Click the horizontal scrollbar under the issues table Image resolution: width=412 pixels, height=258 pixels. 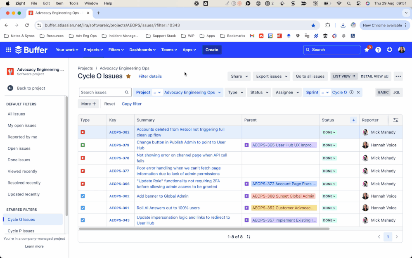pyautogui.click(x=204, y=229)
